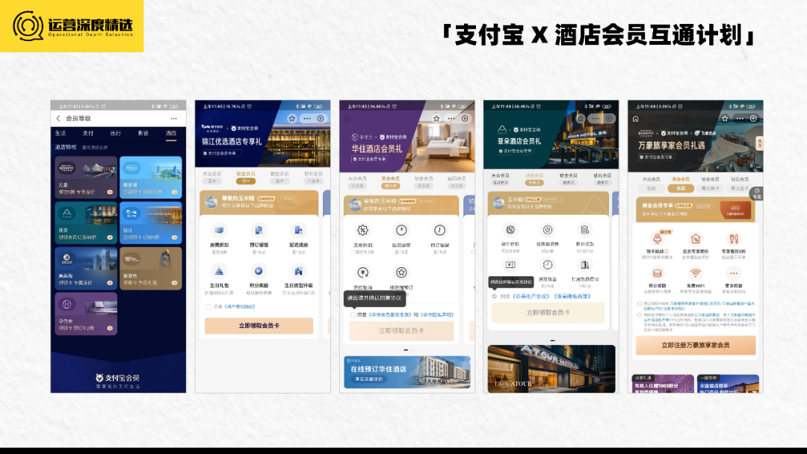Click 延迟退房 icon in 锦江 benefits

tap(298, 230)
